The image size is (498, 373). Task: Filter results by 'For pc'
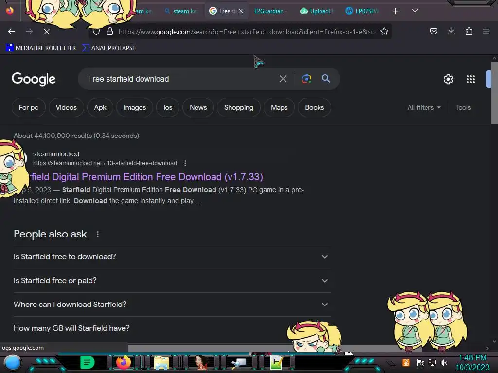tap(29, 107)
